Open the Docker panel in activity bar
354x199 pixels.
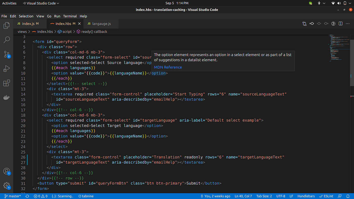[x=7, y=97]
